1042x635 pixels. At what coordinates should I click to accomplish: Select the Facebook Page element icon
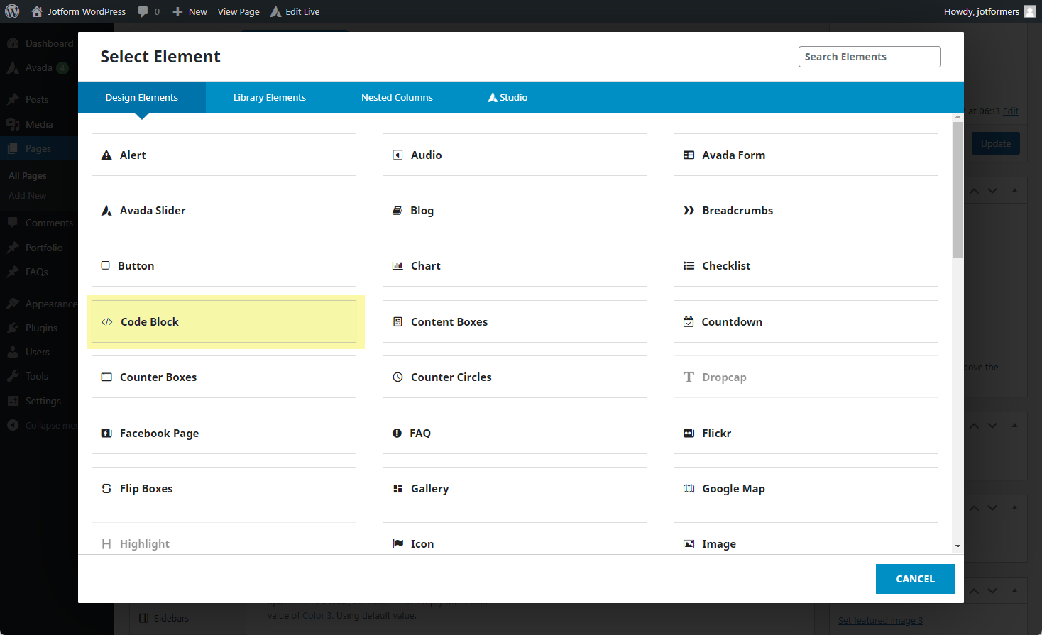click(x=106, y=434)
